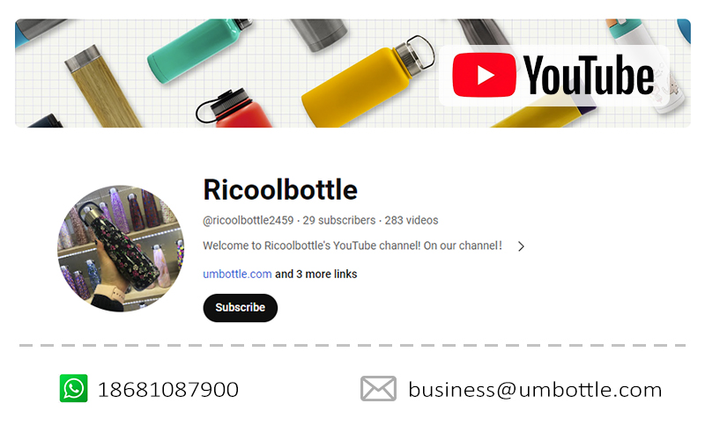Show the 3 more links
This screenshot has height=440, width=705.
(316, 274)
